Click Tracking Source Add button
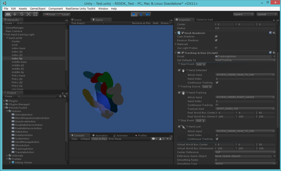This screenshot has height=171, width=281. click(207, 87)
